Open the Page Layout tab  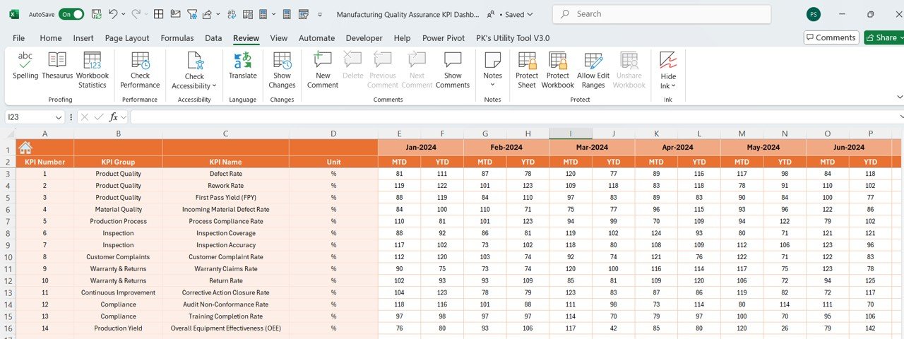click(x=127, y=38)
